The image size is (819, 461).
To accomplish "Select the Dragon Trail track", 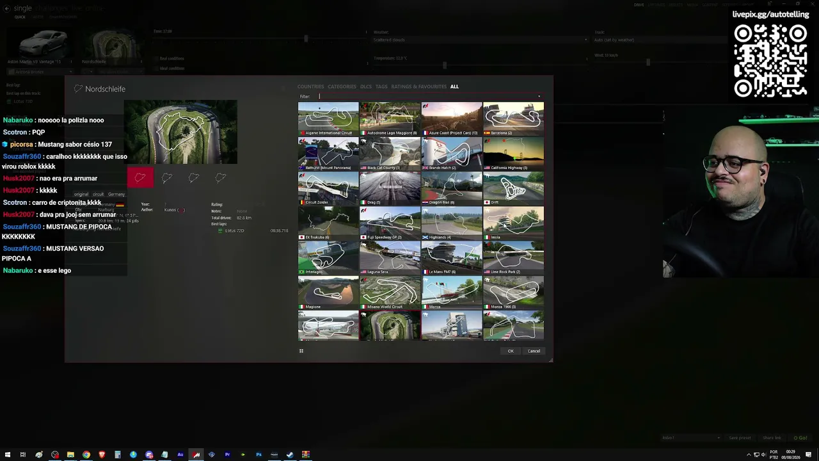I will coord(452,188).
